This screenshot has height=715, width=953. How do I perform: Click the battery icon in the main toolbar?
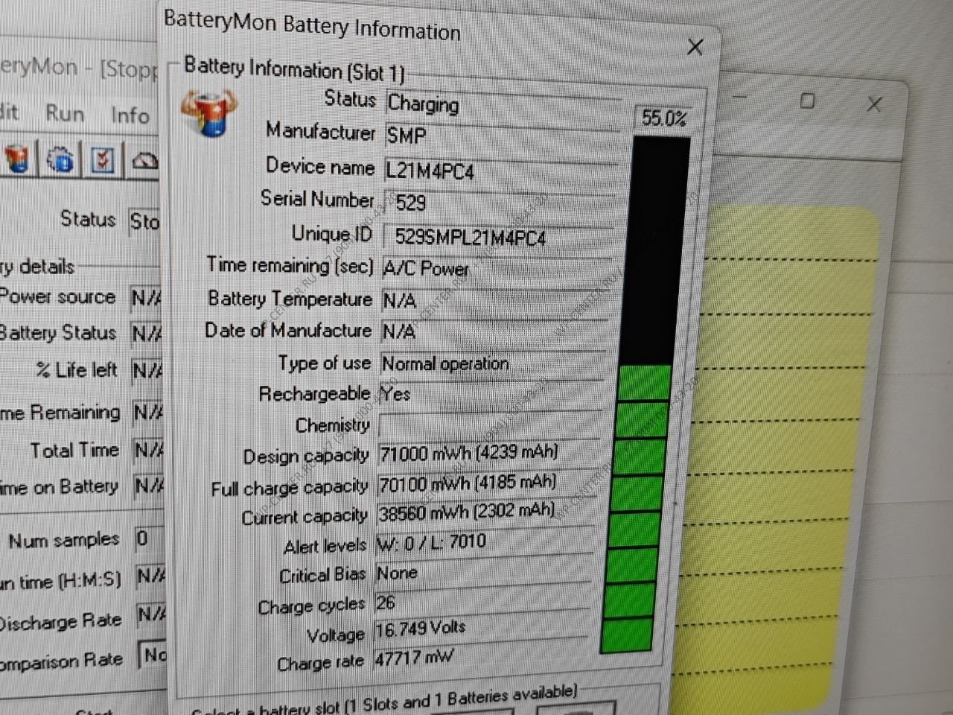18,158
